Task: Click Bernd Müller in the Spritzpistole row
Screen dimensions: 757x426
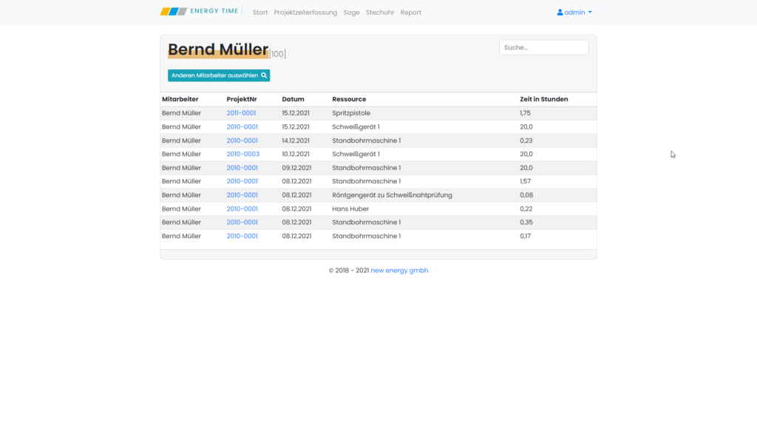Action: (x=181, y=113)
